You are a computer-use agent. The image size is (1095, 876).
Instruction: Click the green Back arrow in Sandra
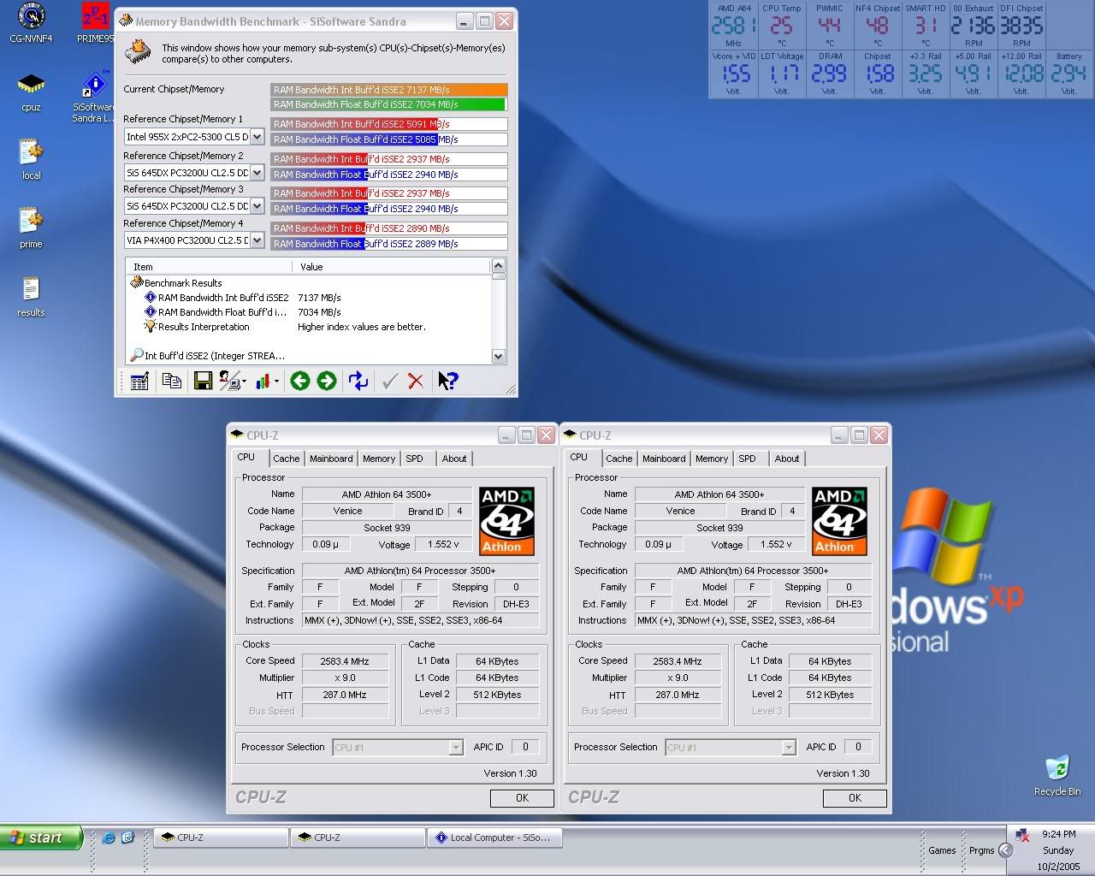299,382
